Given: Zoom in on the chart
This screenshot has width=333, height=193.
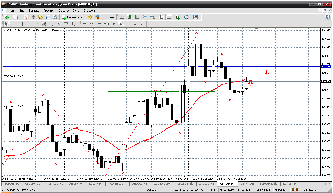Looking at the screenshot, I should pos(145,17).
